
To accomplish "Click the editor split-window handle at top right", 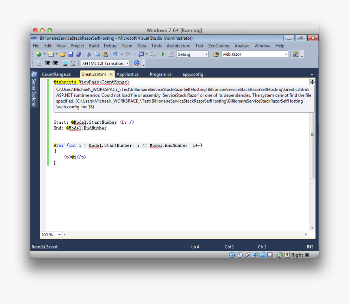I will [x=312, y=82].
